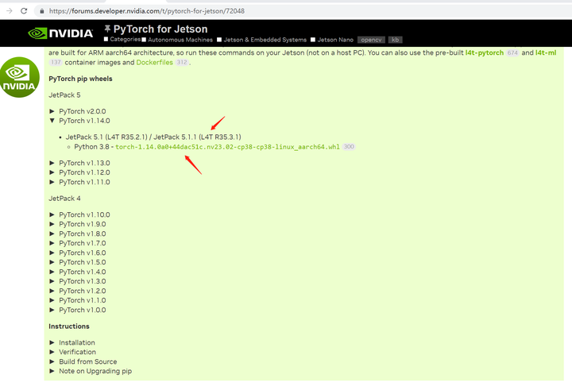
Task: Expand the PyTorch v1.7.0 section
Action: pos(78,243)
